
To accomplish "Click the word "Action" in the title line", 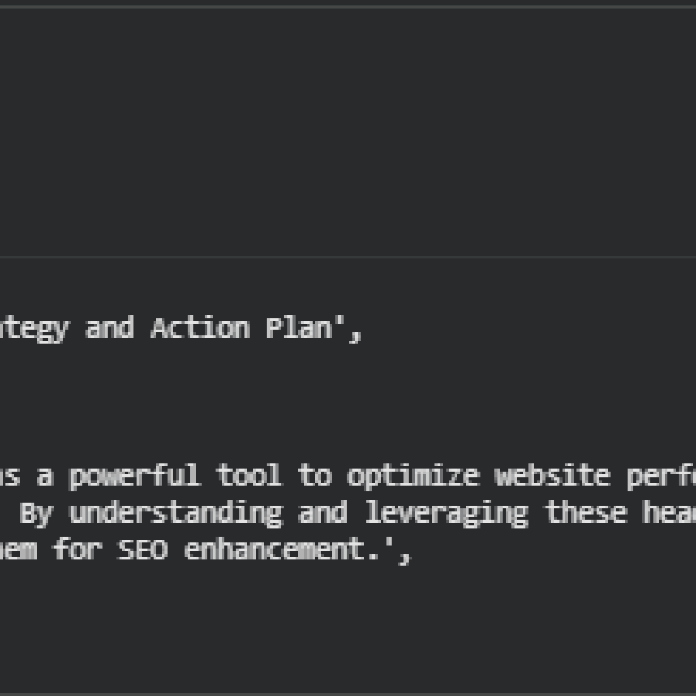I will (x=199, y=329).
